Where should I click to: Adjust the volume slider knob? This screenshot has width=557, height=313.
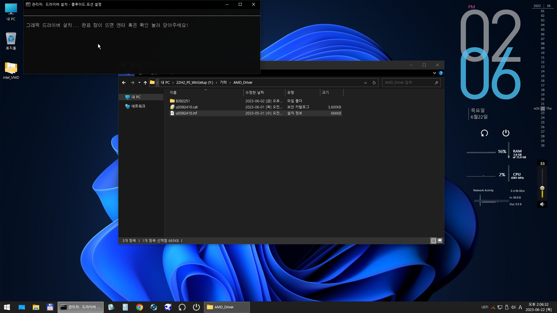(x=542, y=188)
